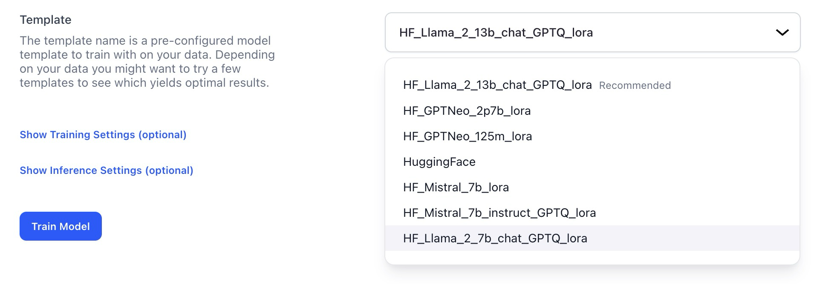Select the recommended HF_Llama_2_13b_chat_GPTQ_lora option in the list
This screenshot has height=284, width=814.
[x=497, y=85]
